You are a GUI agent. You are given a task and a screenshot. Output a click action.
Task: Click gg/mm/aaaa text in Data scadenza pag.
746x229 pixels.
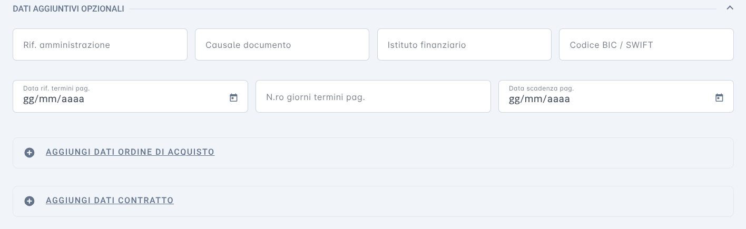539,99
